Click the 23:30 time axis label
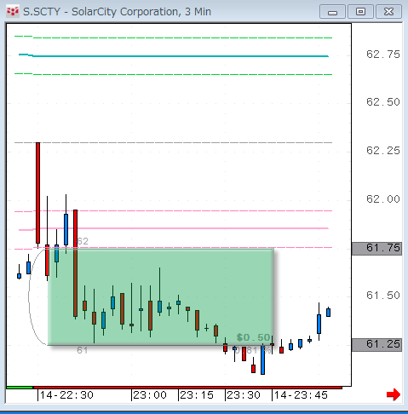Viewport: 408px width, 414px height. [244, 395]
